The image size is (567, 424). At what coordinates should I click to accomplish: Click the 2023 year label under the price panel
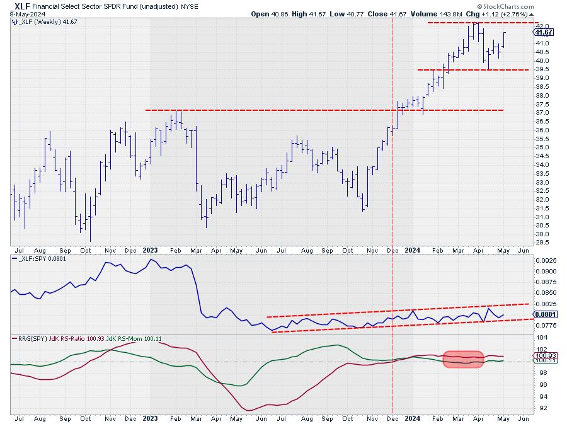(150, 250)
